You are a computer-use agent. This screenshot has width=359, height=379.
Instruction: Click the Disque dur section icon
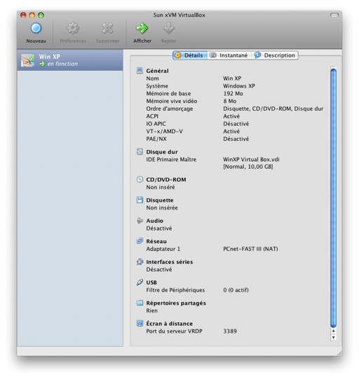(x=140, y=151)
